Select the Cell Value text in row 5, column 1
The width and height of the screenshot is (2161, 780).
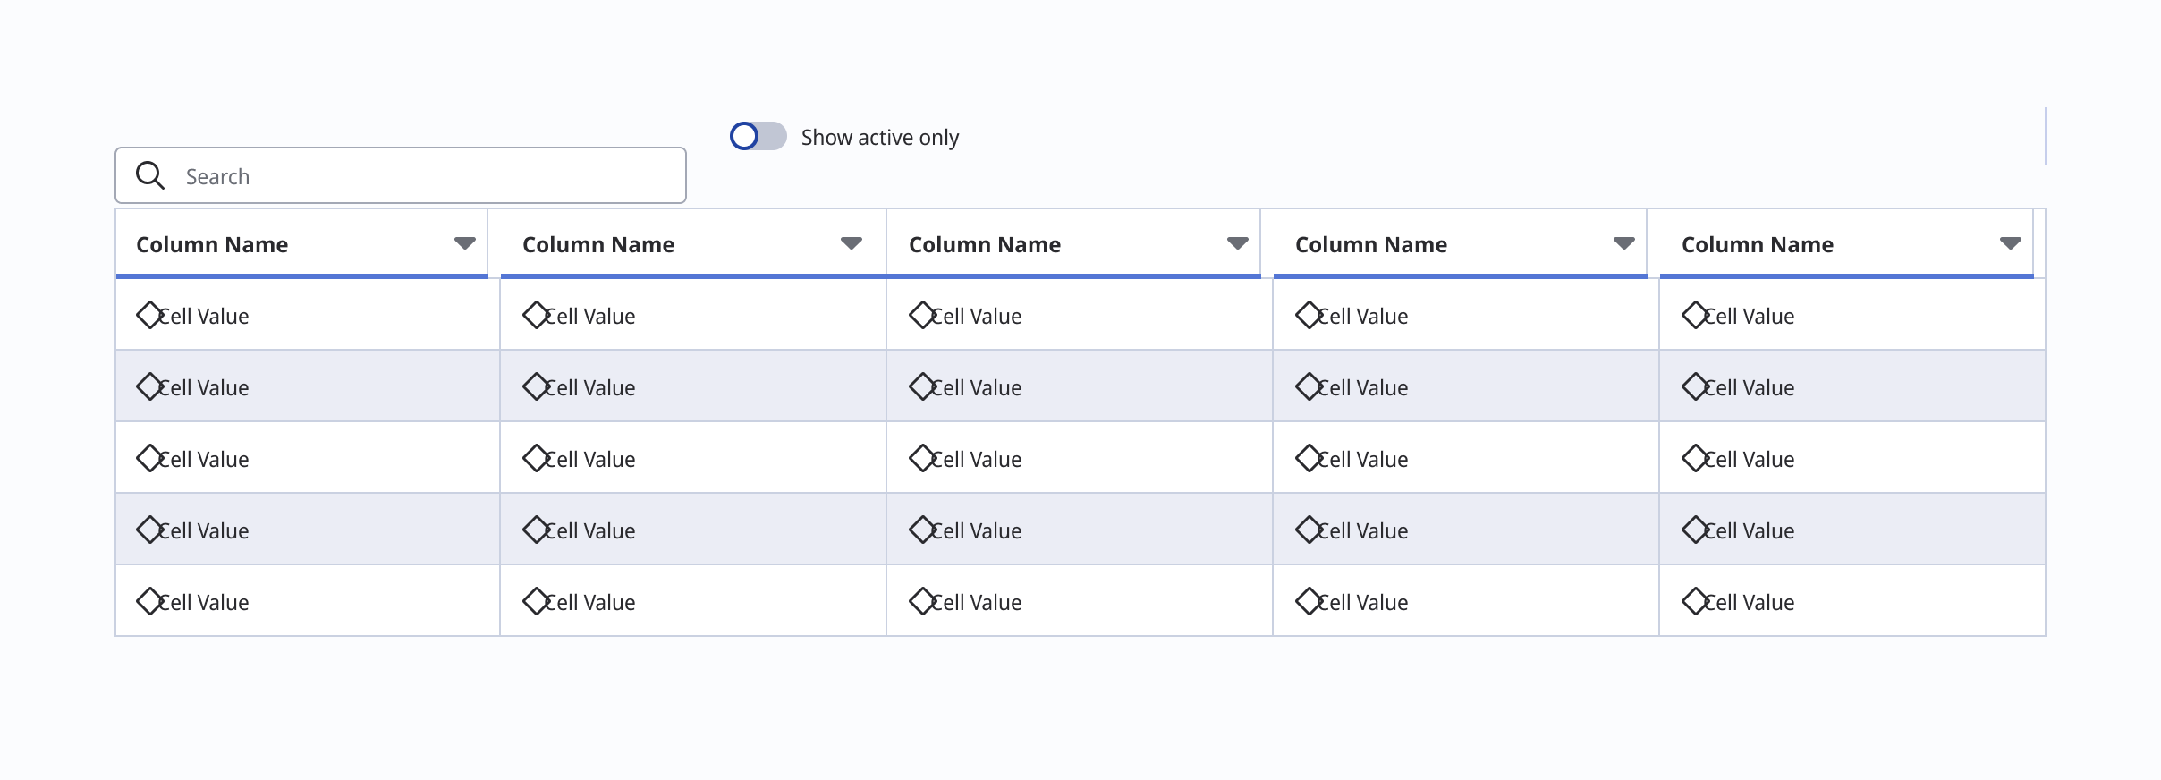(x=204, y=602)
